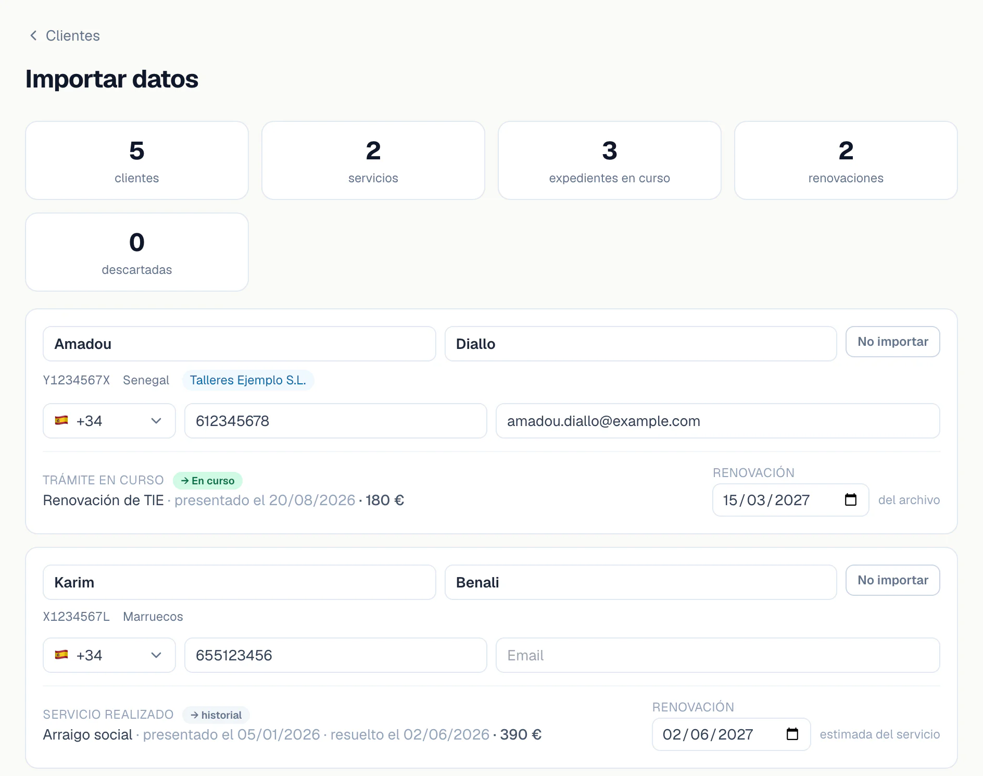Click the Talleres Ejemplo S.L. tag

point(248,380)
